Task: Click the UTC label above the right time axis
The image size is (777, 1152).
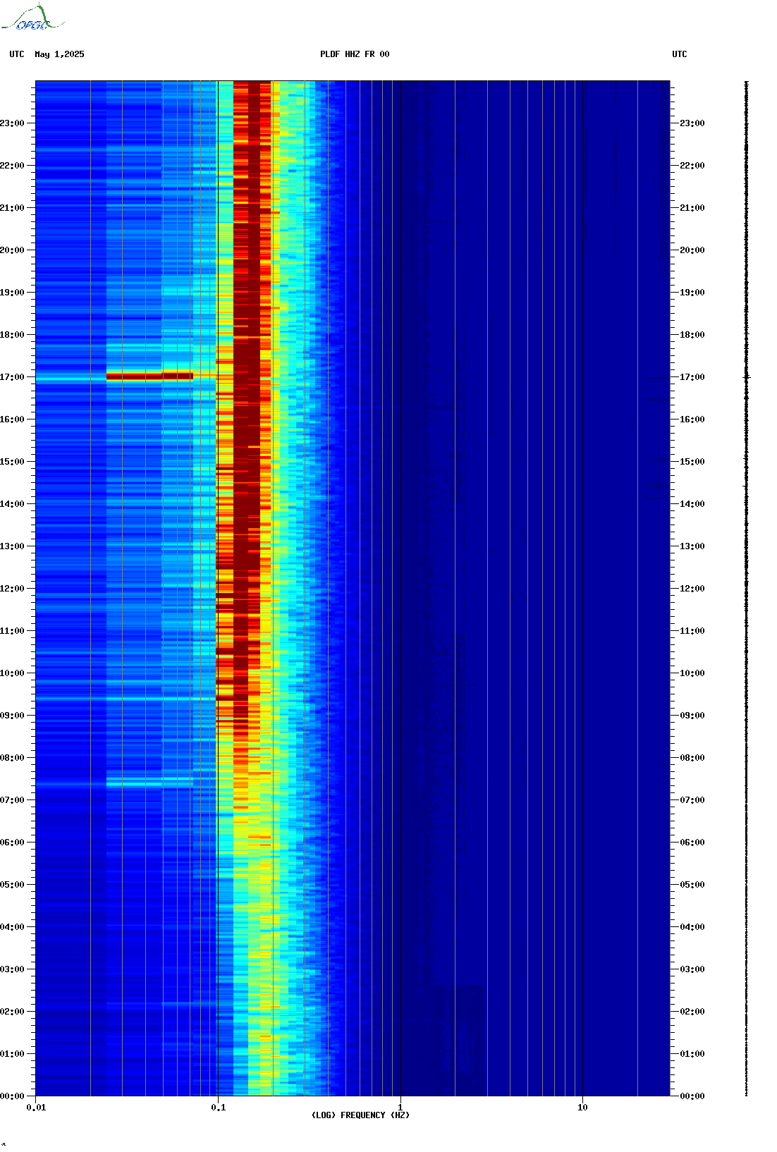Action: pyautogui.click(x=680, y=54)
